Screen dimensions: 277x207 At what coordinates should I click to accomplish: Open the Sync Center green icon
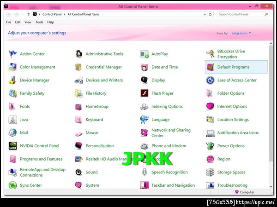[x=13, y=185]
